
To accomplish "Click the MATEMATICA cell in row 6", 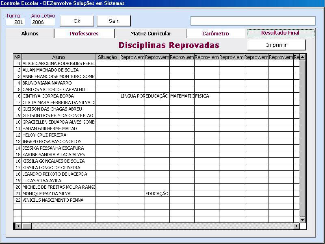I will [x=182, y=96].
